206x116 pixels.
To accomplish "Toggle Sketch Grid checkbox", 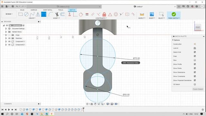I will [x=195, y=52].
